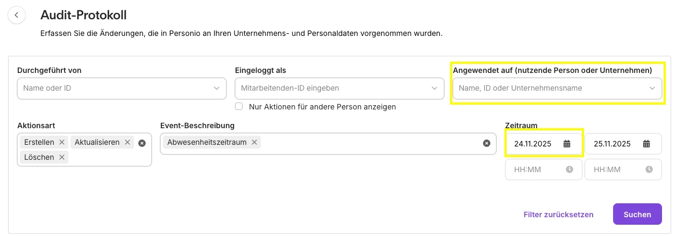Click into the Event-Beschreibung input area
Viewport: 676px width, 236px height.
point(371,143)
